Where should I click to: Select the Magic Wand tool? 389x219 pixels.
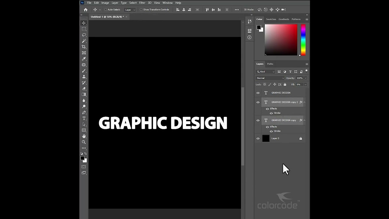click(84, 41)
